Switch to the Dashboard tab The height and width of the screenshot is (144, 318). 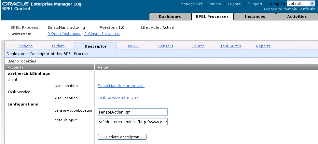point(170,17)
